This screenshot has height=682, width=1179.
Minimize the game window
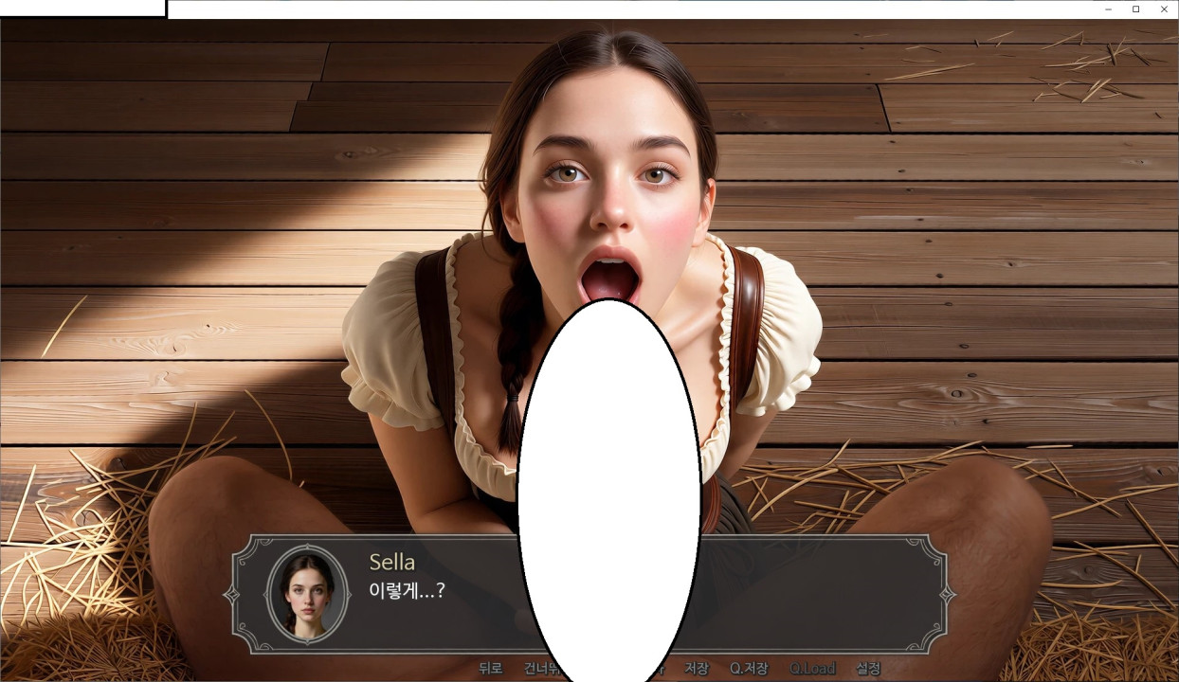(1108, 9)
